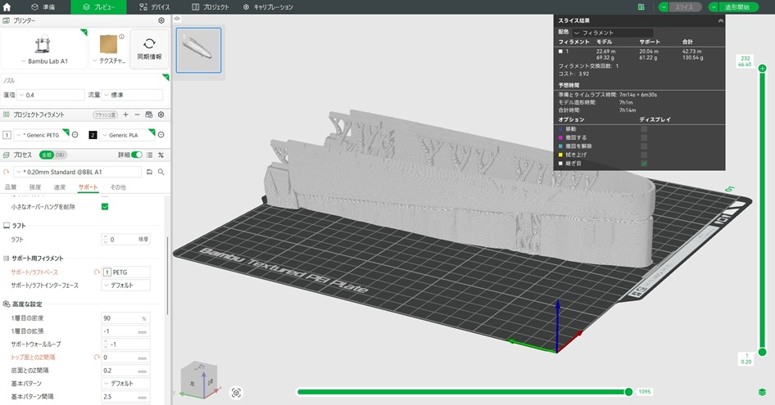The width and height of the screenshot is (775, 405).
Task: Enable the travel (移動) display checkbox
Action: (x=644, y=128)
